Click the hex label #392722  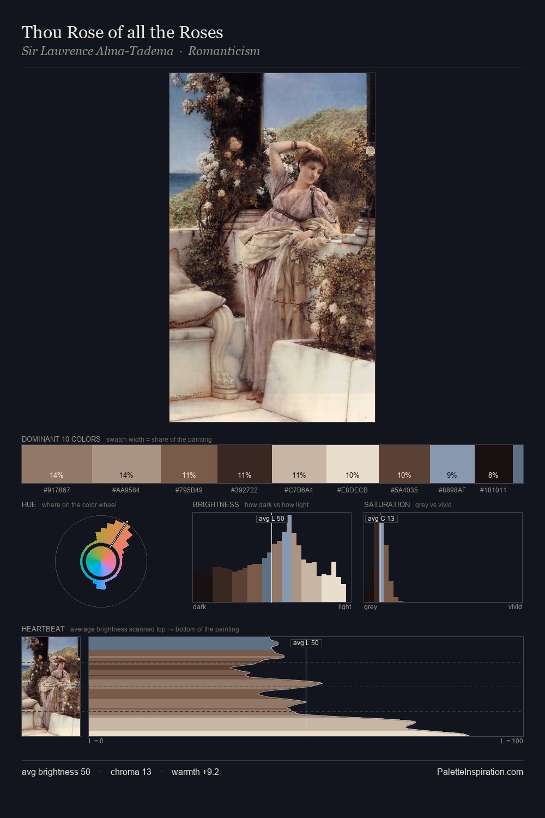tap(244, 490)
